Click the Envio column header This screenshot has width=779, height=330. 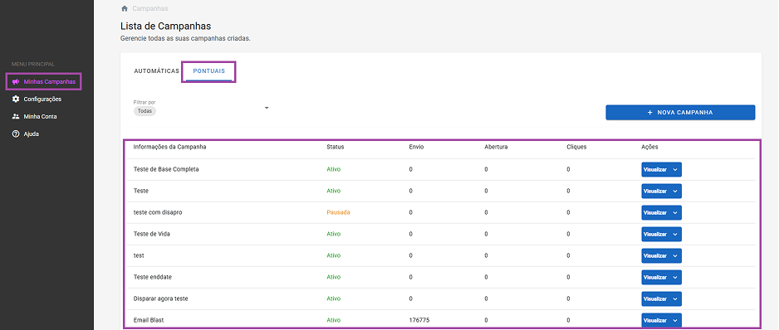point(416,147)
